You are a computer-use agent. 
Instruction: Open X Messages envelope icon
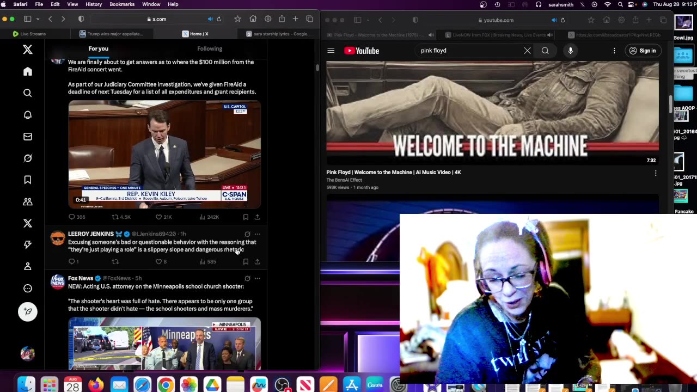coord(28,137)
